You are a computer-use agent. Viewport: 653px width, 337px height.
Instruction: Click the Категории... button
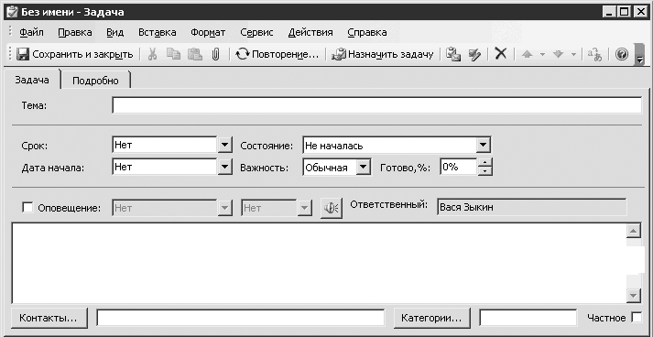(432, 318)
